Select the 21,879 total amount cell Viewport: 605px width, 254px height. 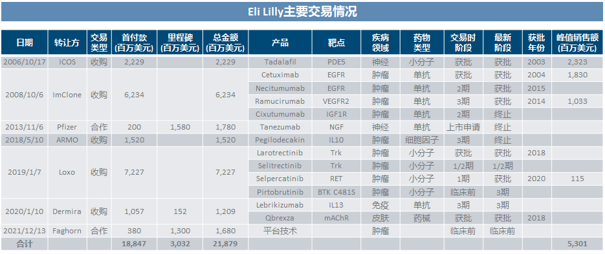[225, 244]
